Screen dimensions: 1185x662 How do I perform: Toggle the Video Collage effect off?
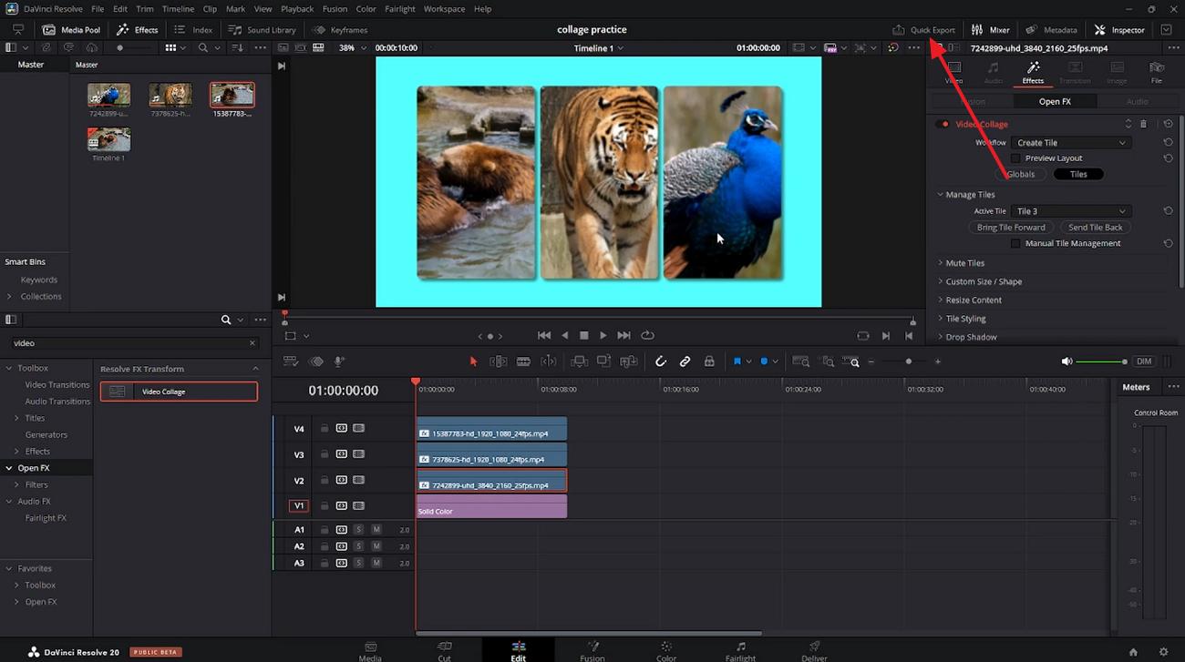click(x=943, y=124)
